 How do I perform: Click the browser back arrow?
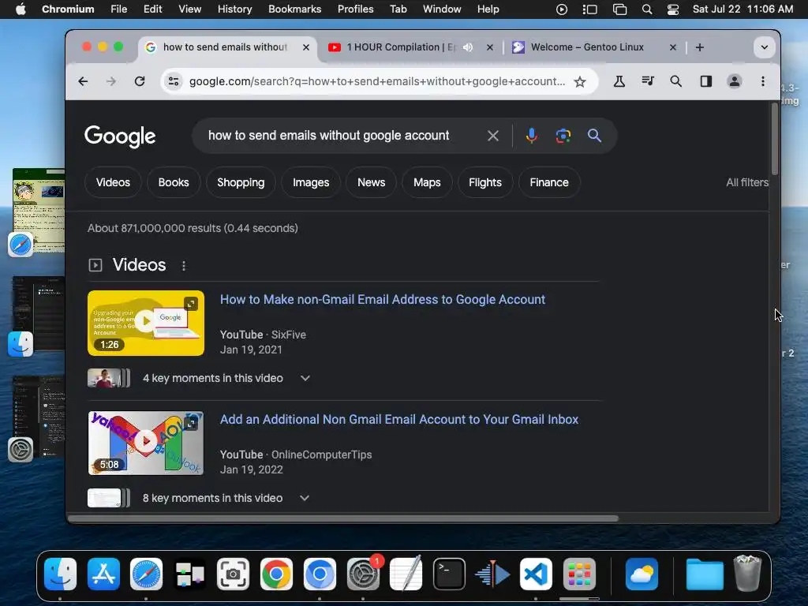83,81
